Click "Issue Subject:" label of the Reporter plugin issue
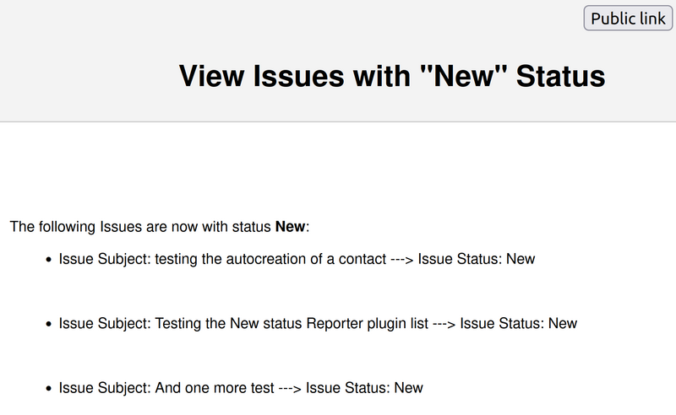Screen dimensions: 676x415 (x=105, y=323)
